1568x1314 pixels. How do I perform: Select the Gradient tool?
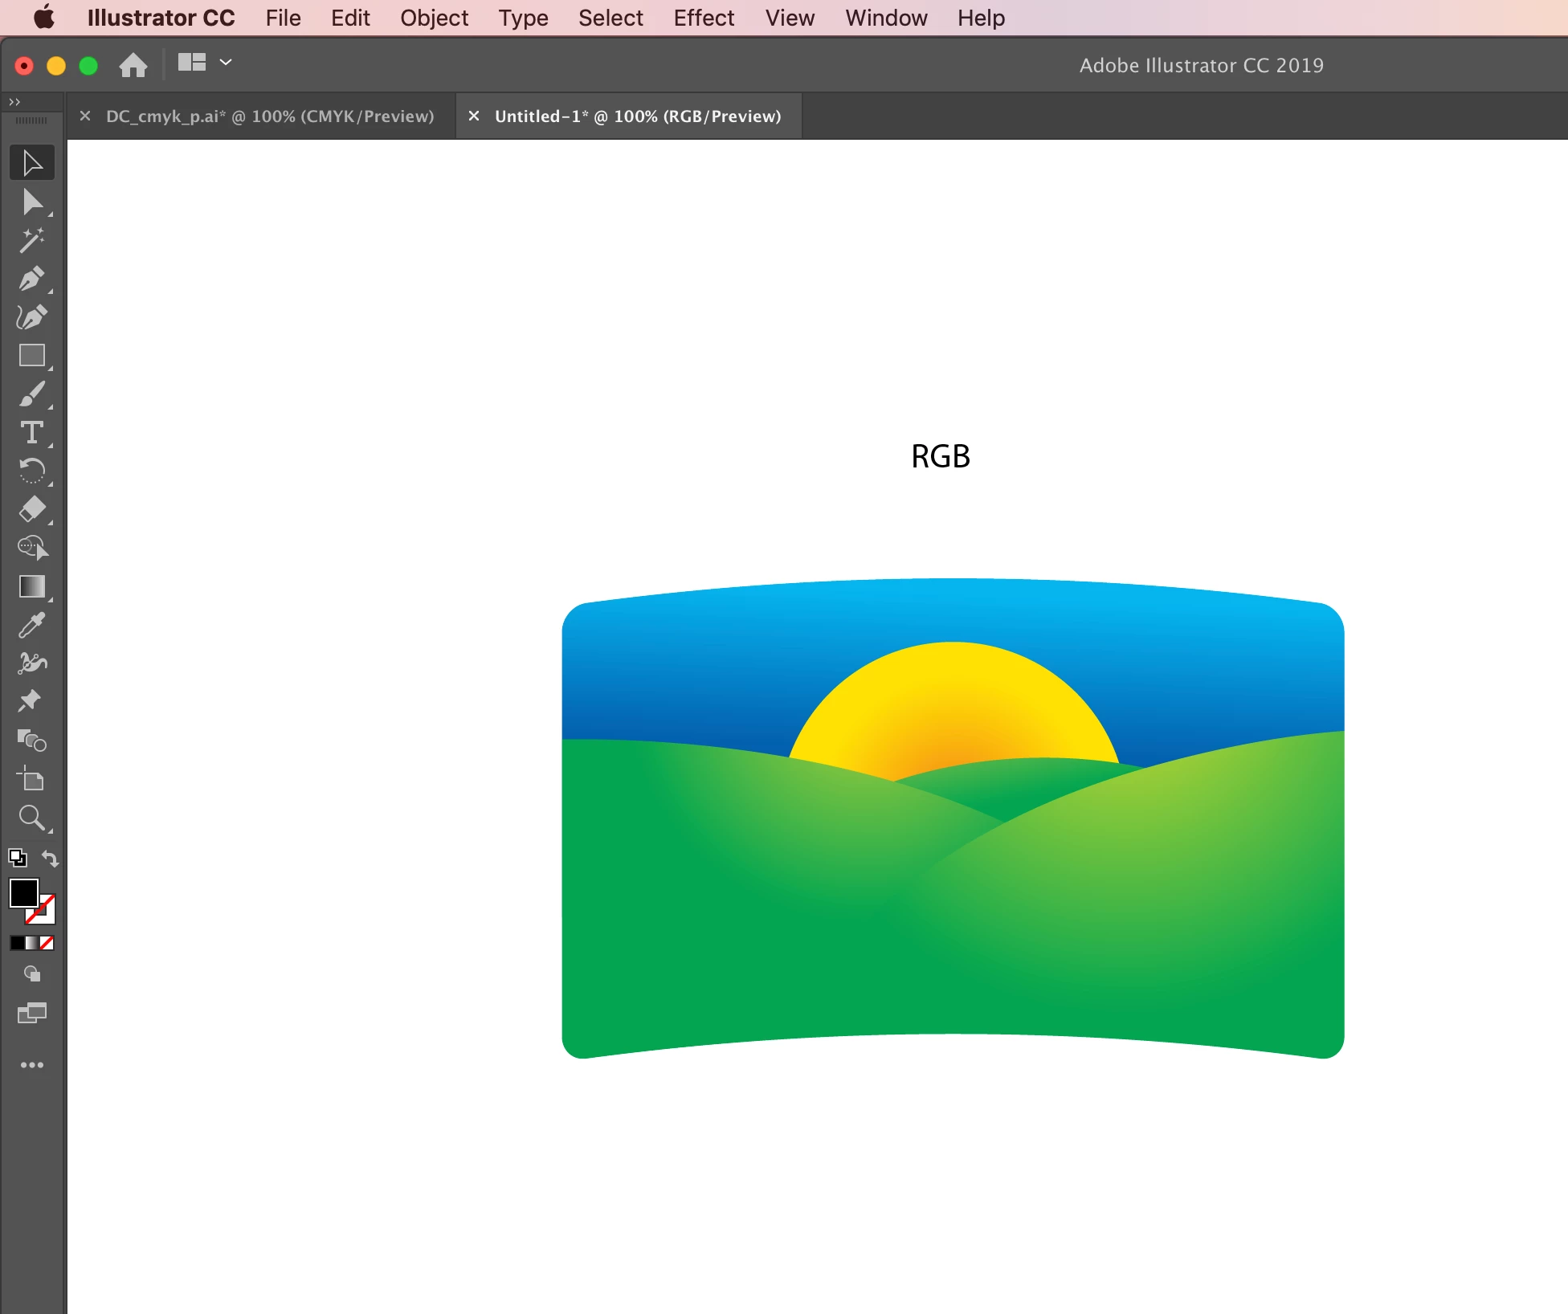pyautogui.click(x=31, y=586)
